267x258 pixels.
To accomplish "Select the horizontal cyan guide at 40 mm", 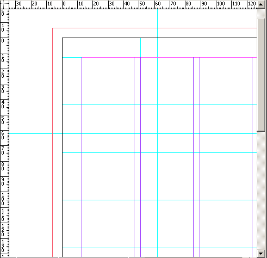I will (159, 105).
